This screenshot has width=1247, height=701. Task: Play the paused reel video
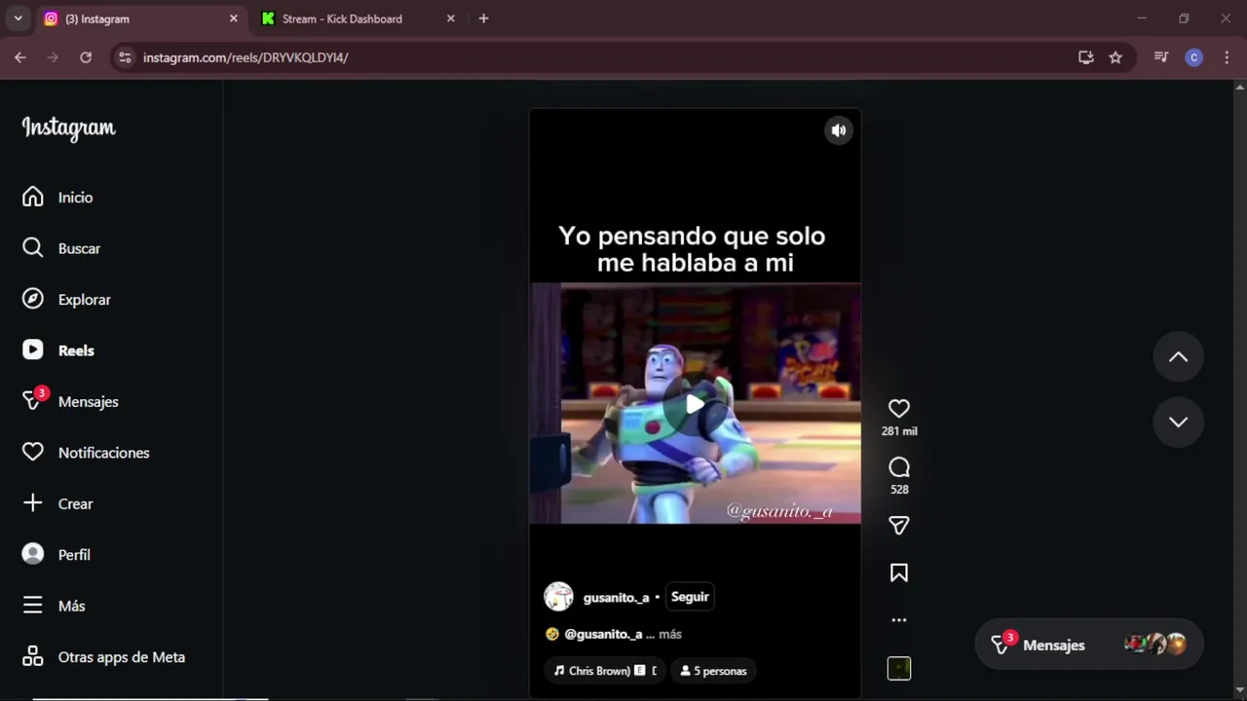pyautogui.click(x=695, y=404)
